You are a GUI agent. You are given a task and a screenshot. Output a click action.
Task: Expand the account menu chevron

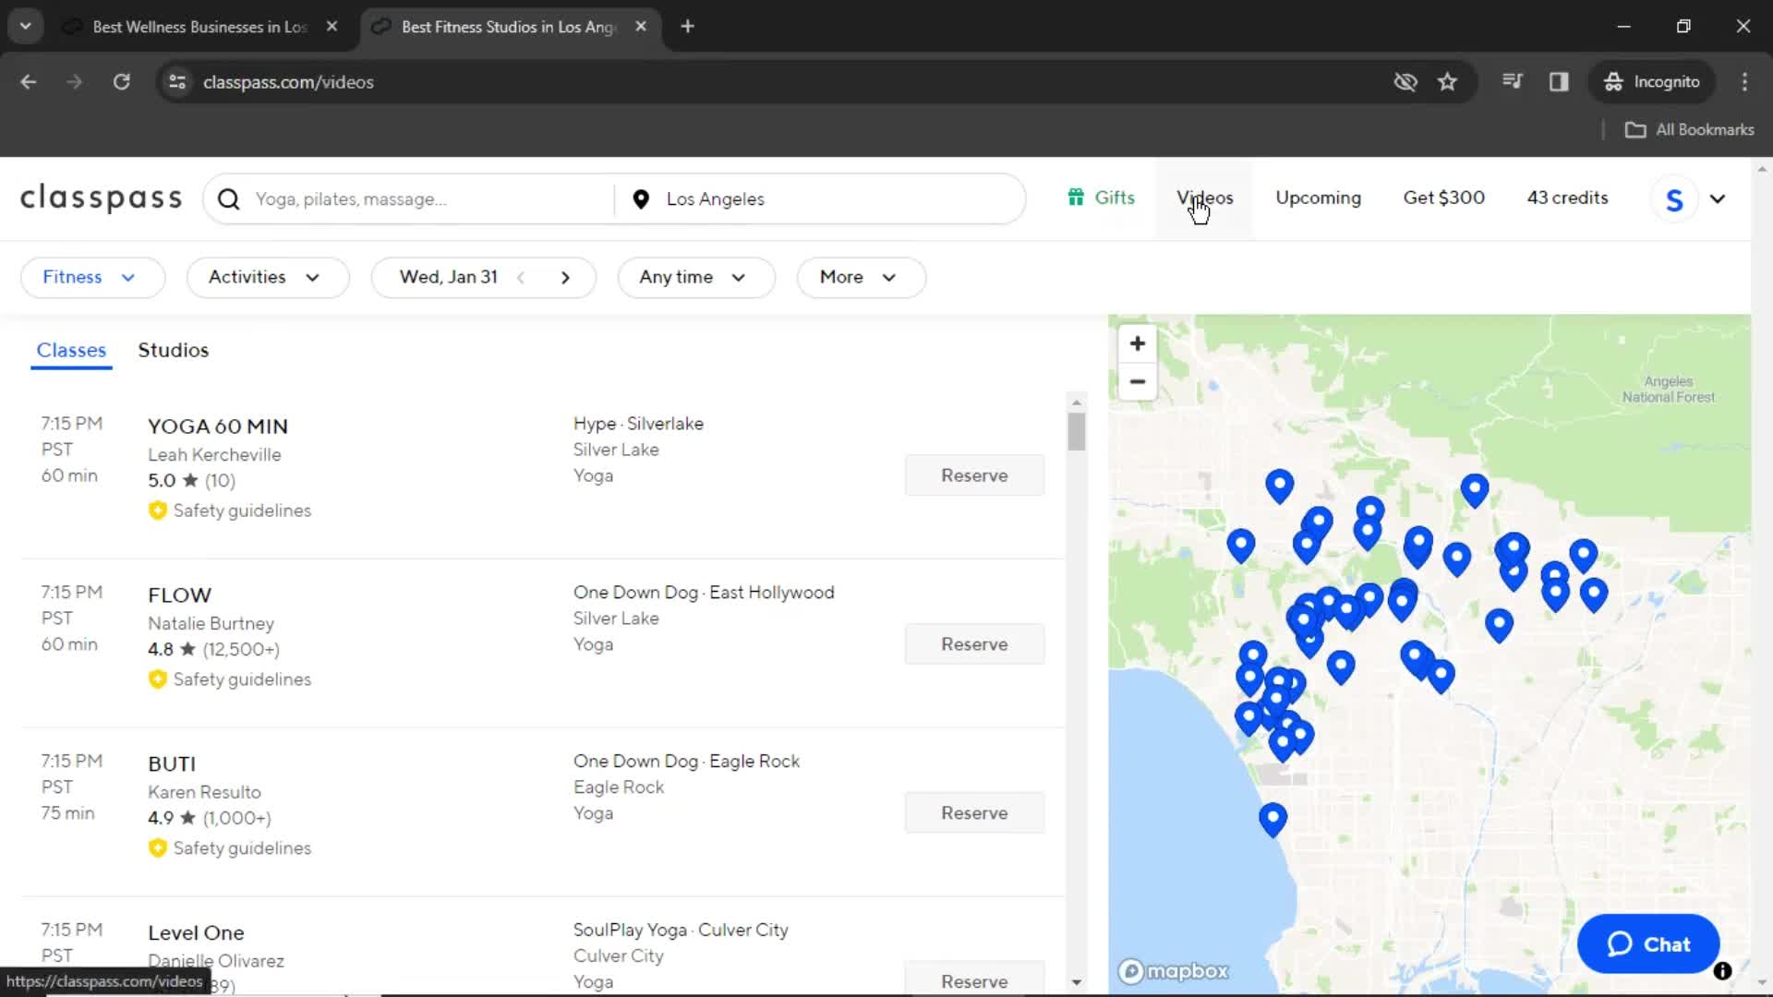pos(1718,199)
